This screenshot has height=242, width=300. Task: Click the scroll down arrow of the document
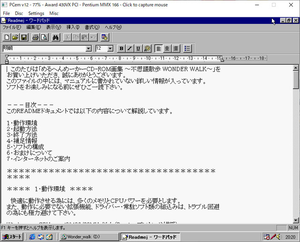tap(296, 220)
